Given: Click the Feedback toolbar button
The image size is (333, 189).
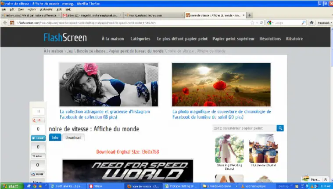Looking at the screenshot, I should [324, 23].
